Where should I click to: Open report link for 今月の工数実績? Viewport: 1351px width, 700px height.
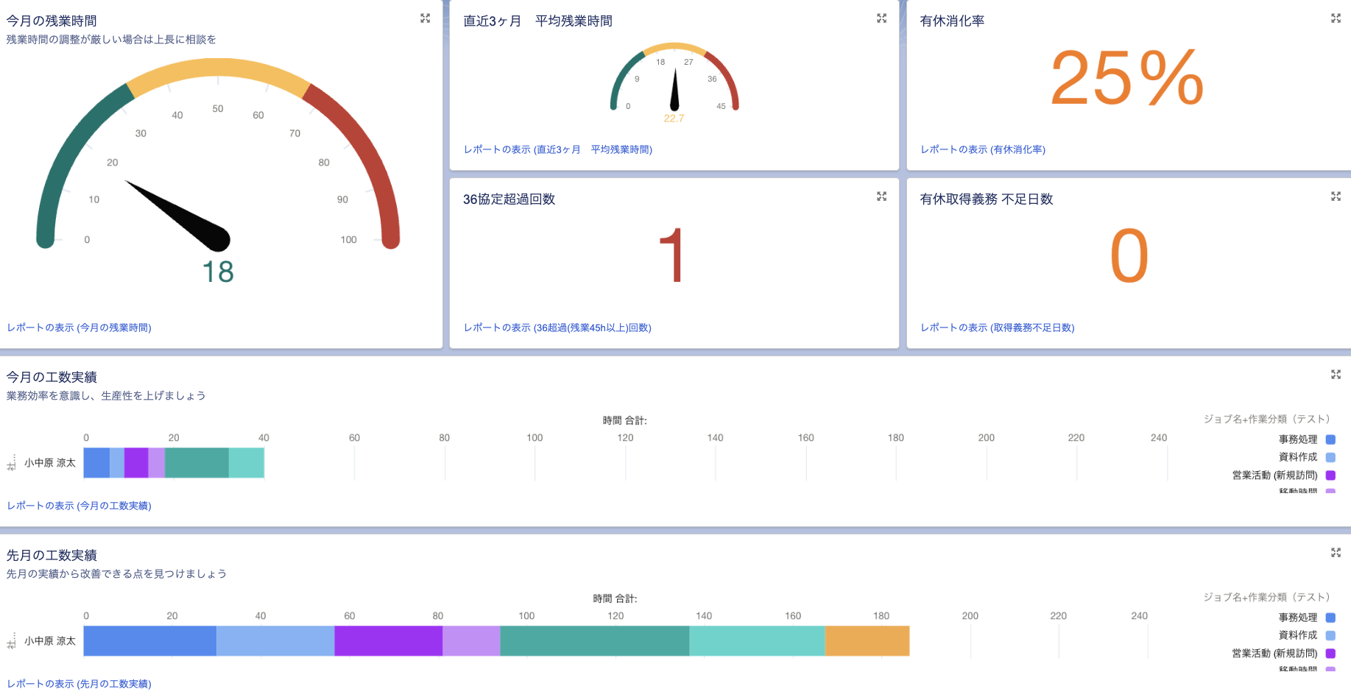coord(80,506)
